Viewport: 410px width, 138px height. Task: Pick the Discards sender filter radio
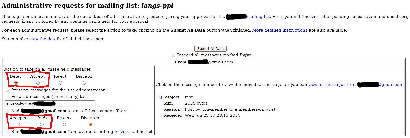click(90, 125)
